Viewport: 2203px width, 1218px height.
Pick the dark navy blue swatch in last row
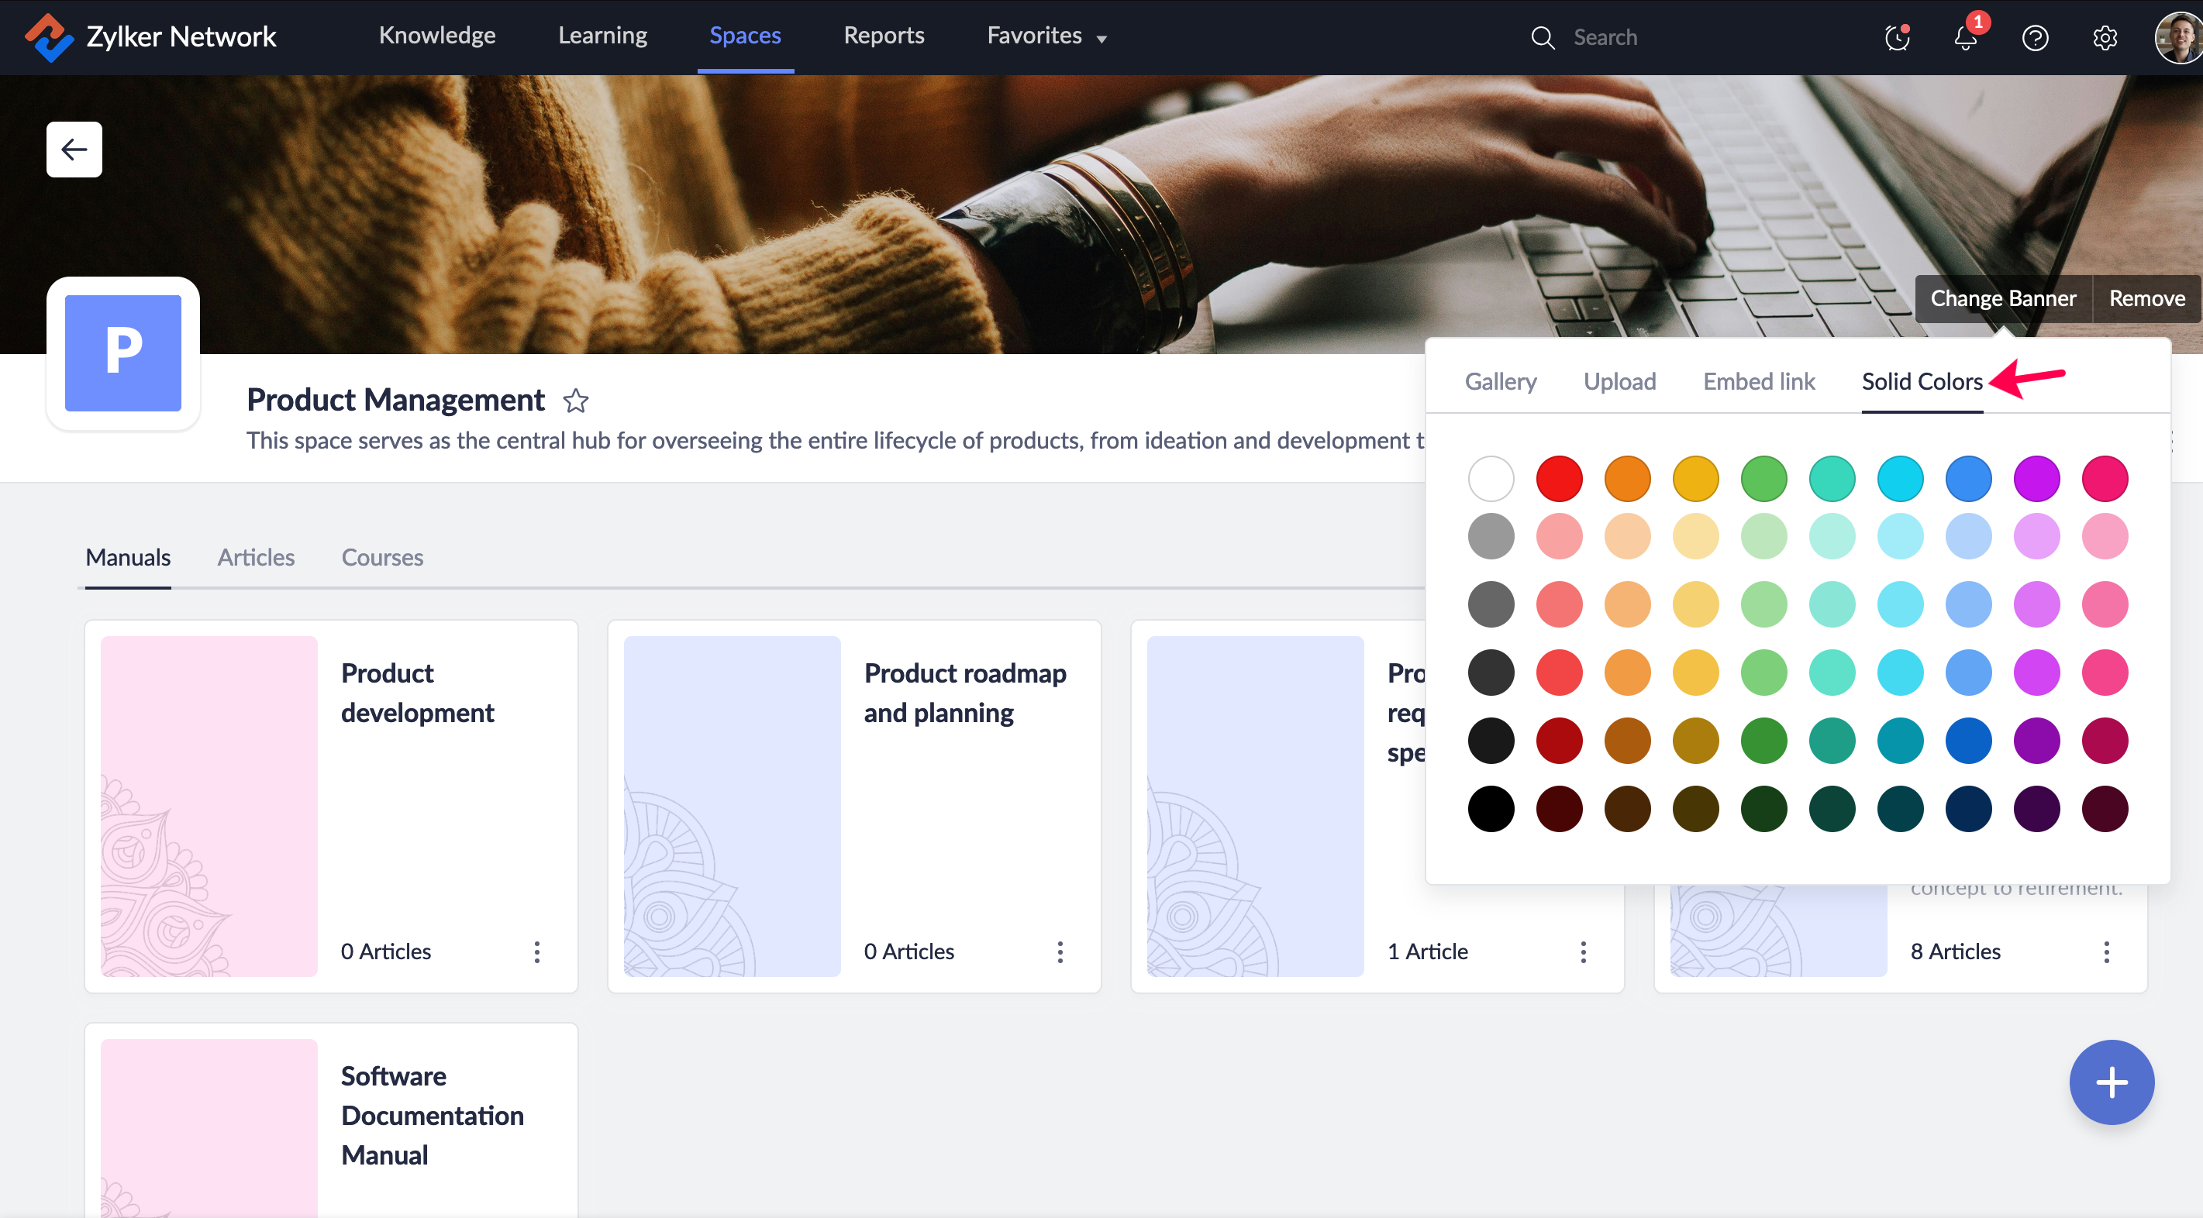1968,809
